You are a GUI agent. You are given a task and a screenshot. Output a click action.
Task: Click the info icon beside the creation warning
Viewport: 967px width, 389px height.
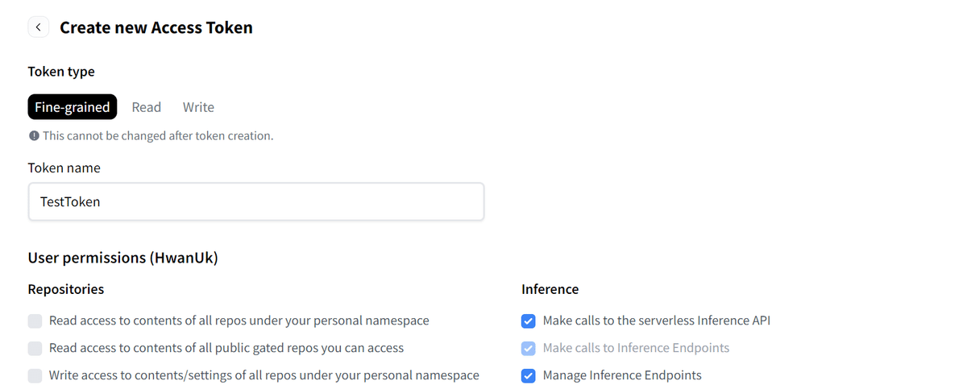34,136
